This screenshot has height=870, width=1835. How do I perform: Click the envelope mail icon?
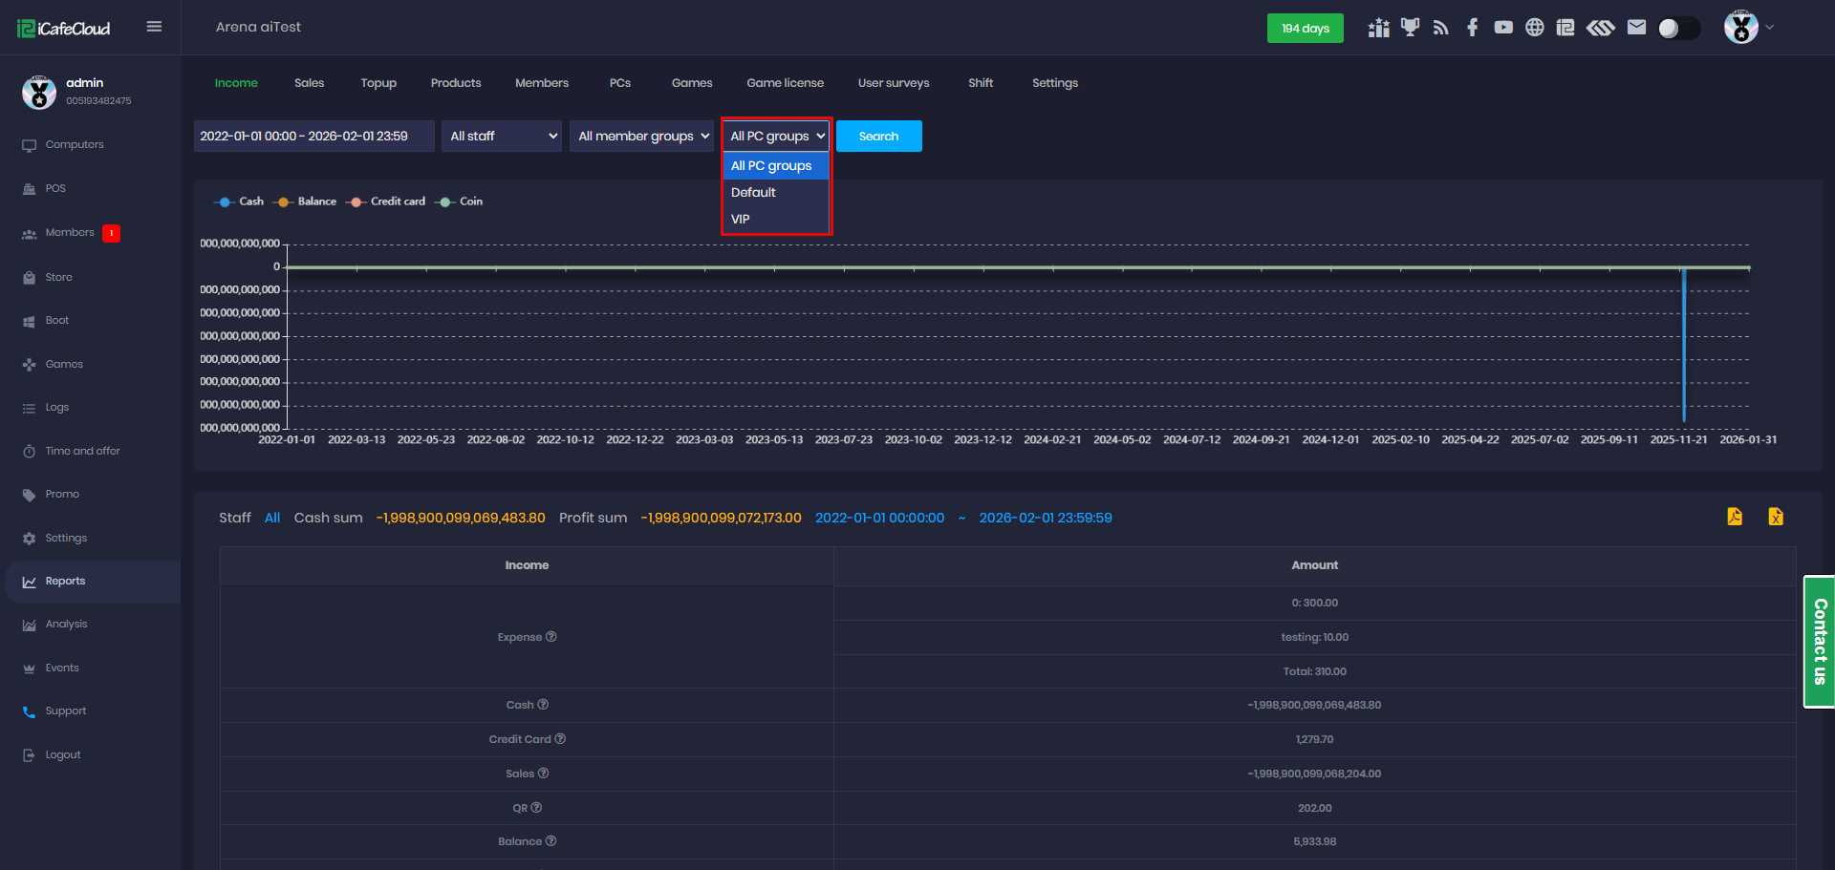pos(1636,28)
